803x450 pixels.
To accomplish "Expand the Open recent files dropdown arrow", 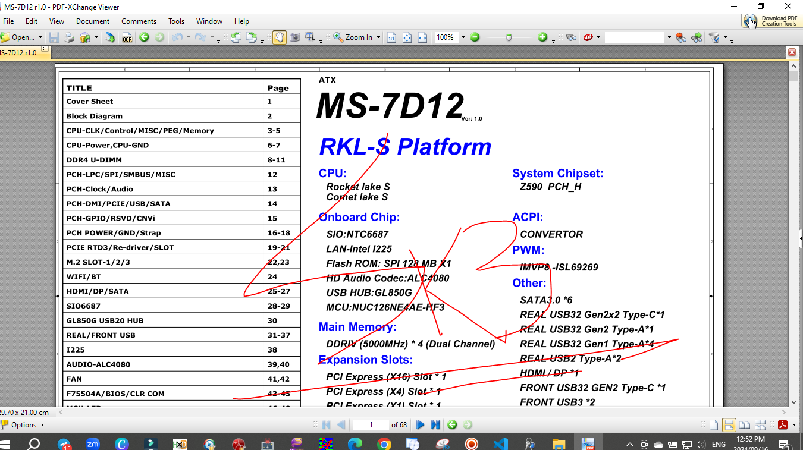I will 40,37.
